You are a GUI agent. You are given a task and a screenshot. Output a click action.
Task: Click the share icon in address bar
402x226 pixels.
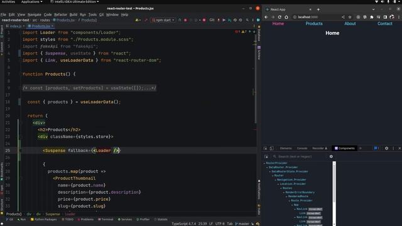pyautogui.click(x=343, y=17)
